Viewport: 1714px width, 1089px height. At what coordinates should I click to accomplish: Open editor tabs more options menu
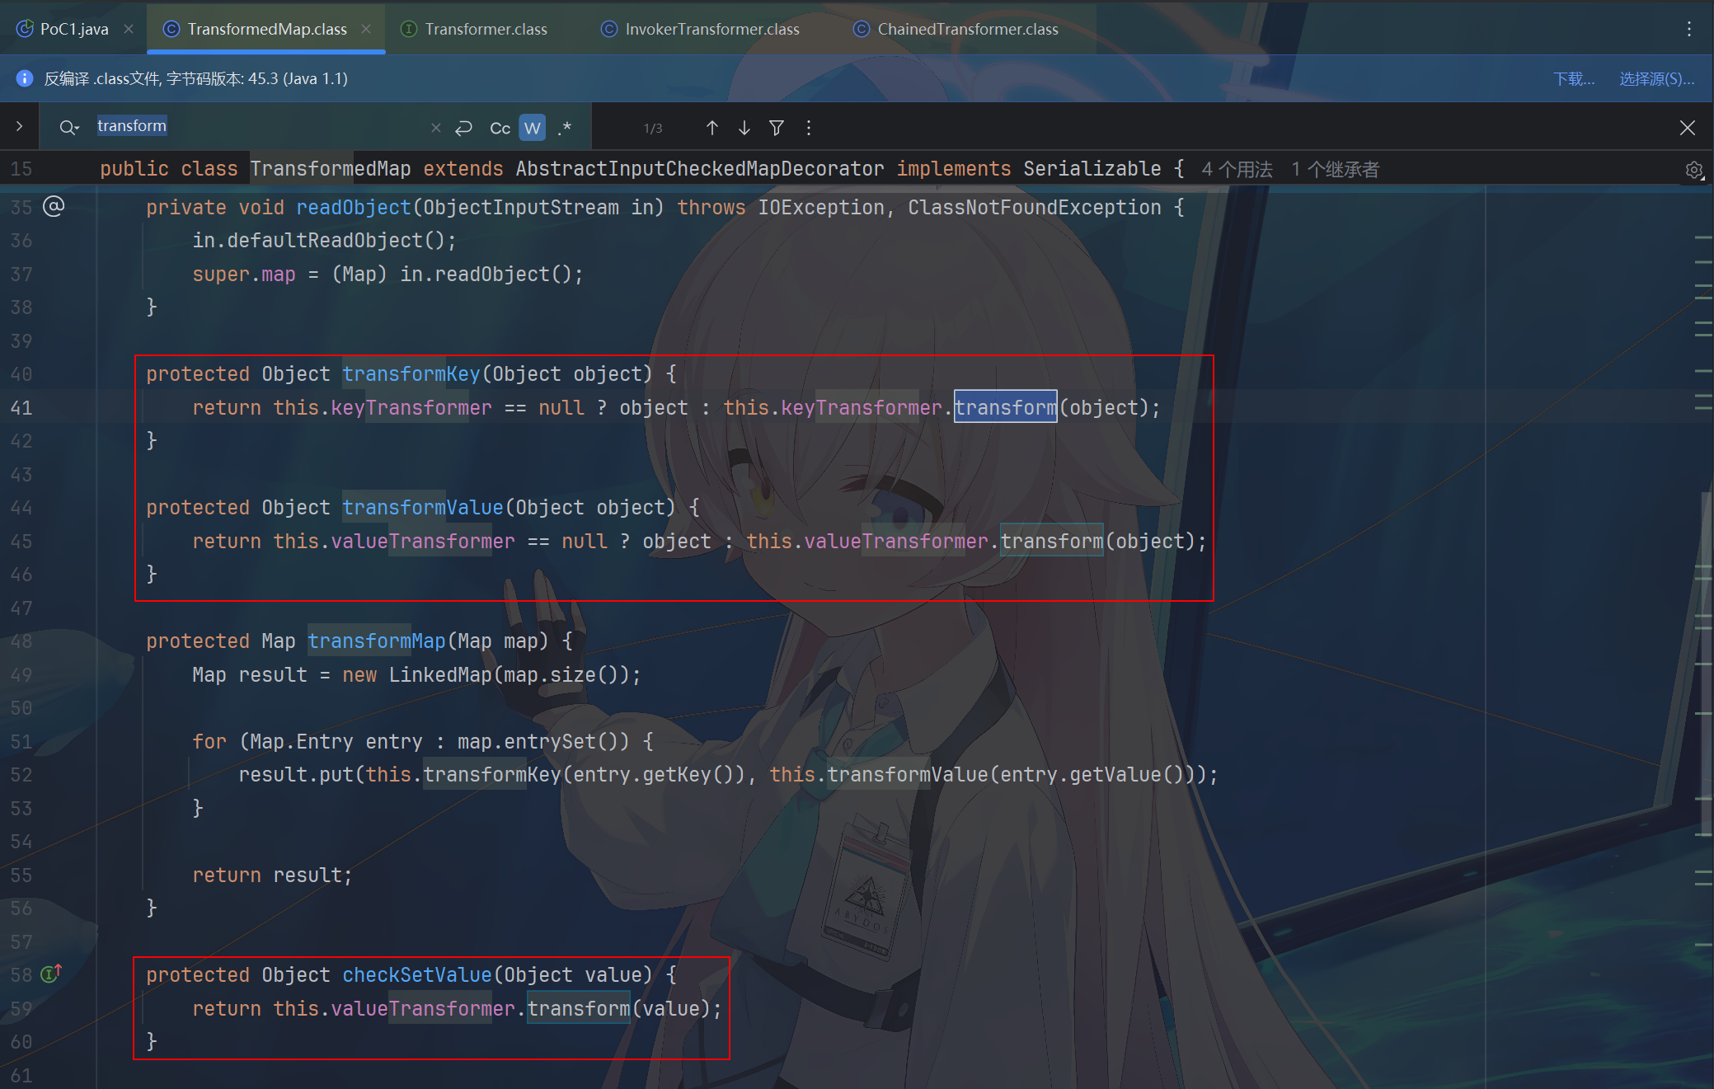click(1689, 29)
